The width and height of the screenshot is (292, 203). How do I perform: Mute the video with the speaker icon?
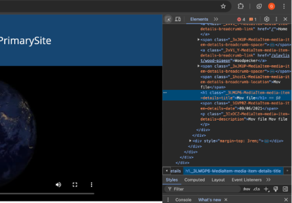coord(58,185)
